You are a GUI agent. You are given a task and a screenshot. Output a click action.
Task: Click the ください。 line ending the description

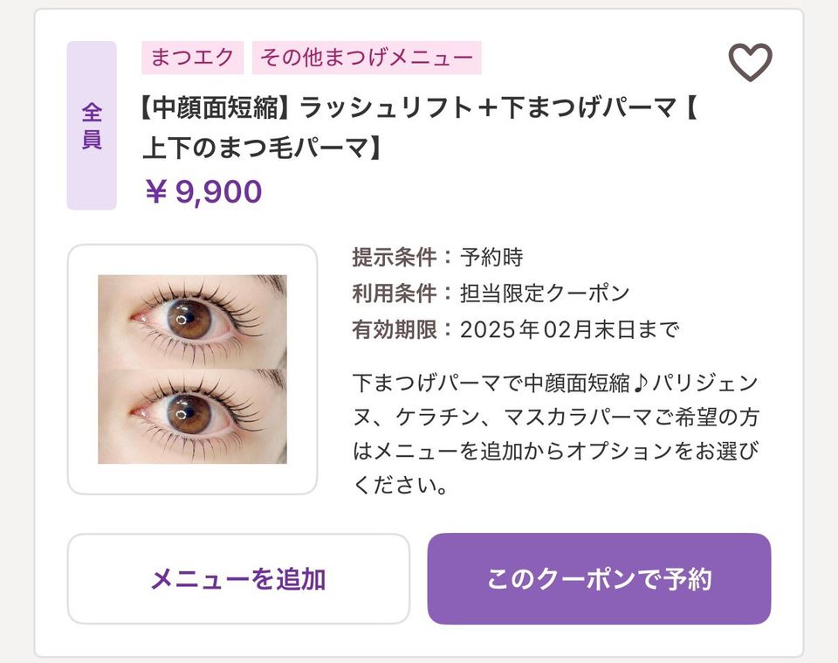click(x=401, y=485)
